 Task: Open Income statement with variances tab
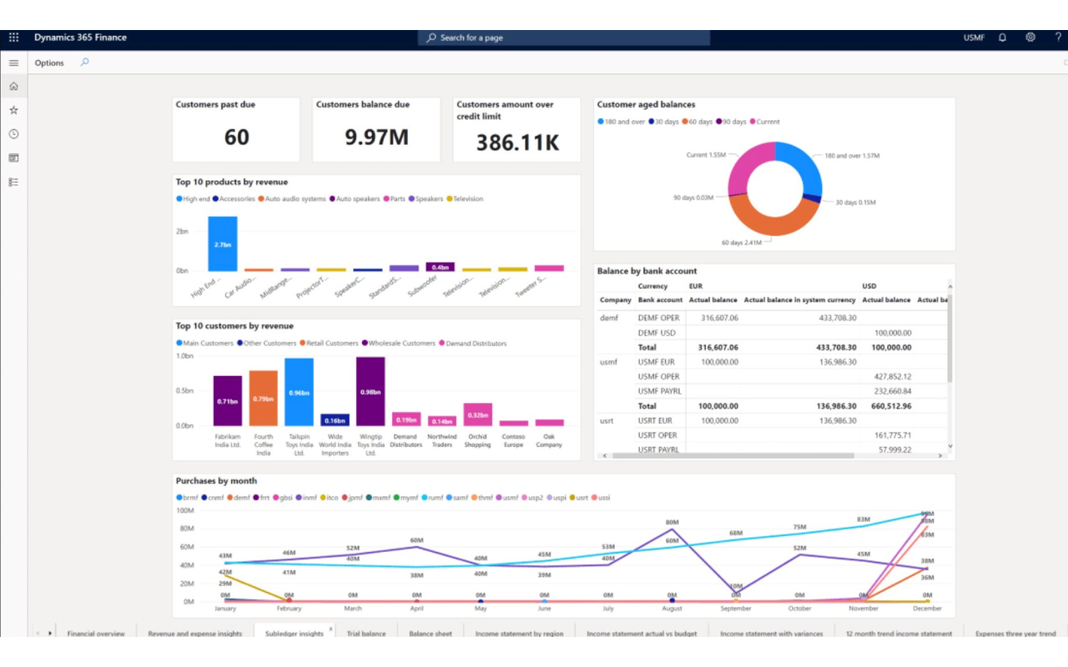(x=771, y=633)
